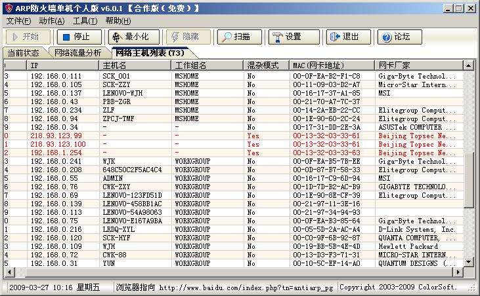Click the vertical scrollbar down arrow
The height and width of the screenshot is (296, 480).
[469, 261]
